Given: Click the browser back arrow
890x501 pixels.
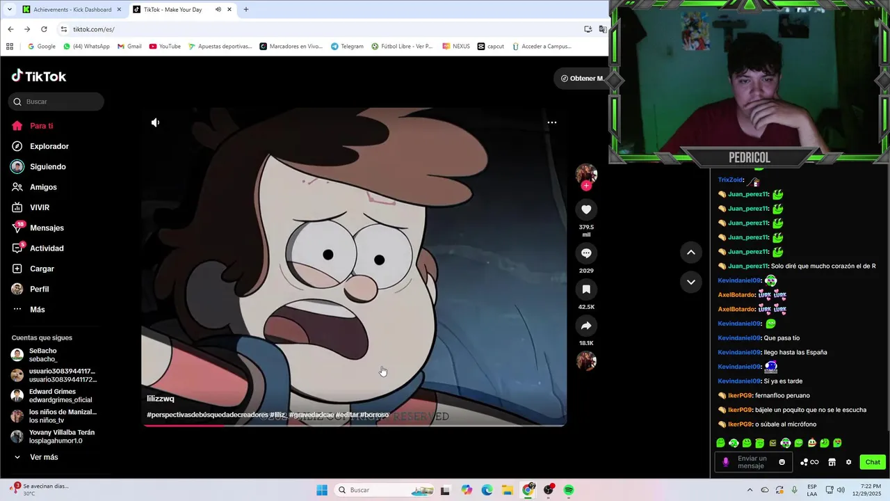Looking at the screenshot, I should 10,29.
